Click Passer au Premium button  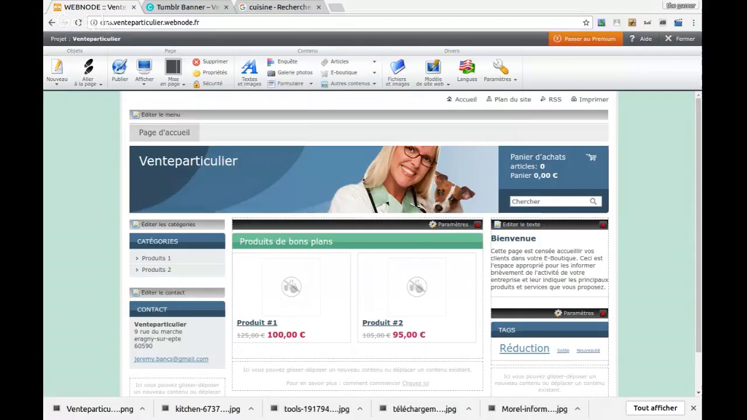click(x=585, y=38)
